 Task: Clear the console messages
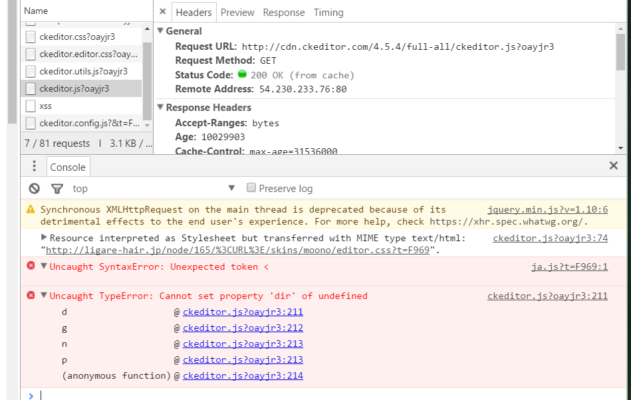coord(33,188)
